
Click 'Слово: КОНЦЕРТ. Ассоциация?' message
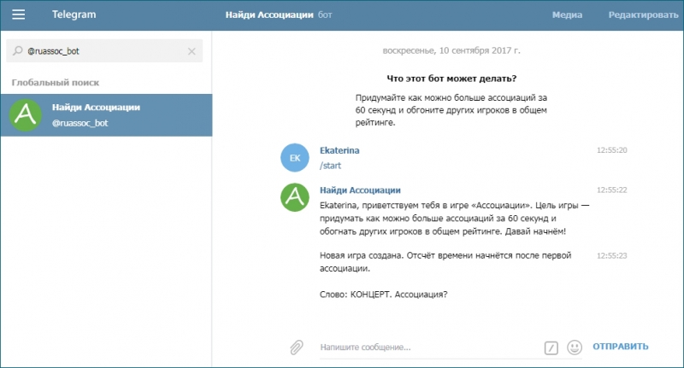point(383,295)
